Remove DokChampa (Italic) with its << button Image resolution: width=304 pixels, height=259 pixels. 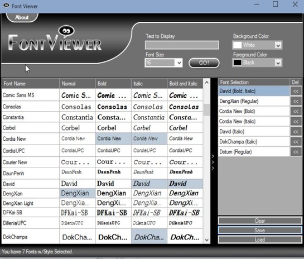click(x=296, y=142)
